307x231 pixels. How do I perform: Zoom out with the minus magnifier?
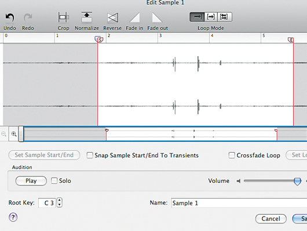pyautogui.click(x=3, y=134)
